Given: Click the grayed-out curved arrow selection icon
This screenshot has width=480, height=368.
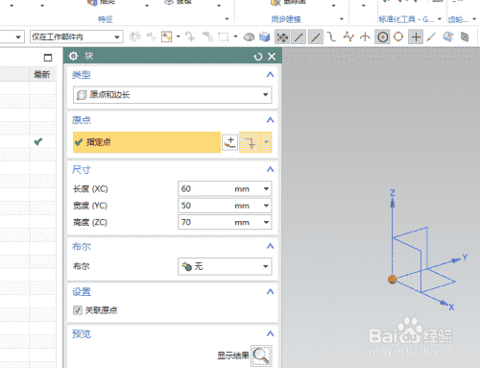Looking at the screenshot, I should pyautogui.click(x=190, y=37).
